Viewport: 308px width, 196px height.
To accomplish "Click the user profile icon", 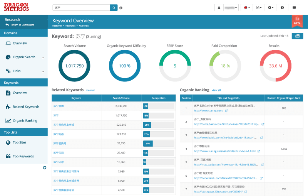I will tap(219, 7).
